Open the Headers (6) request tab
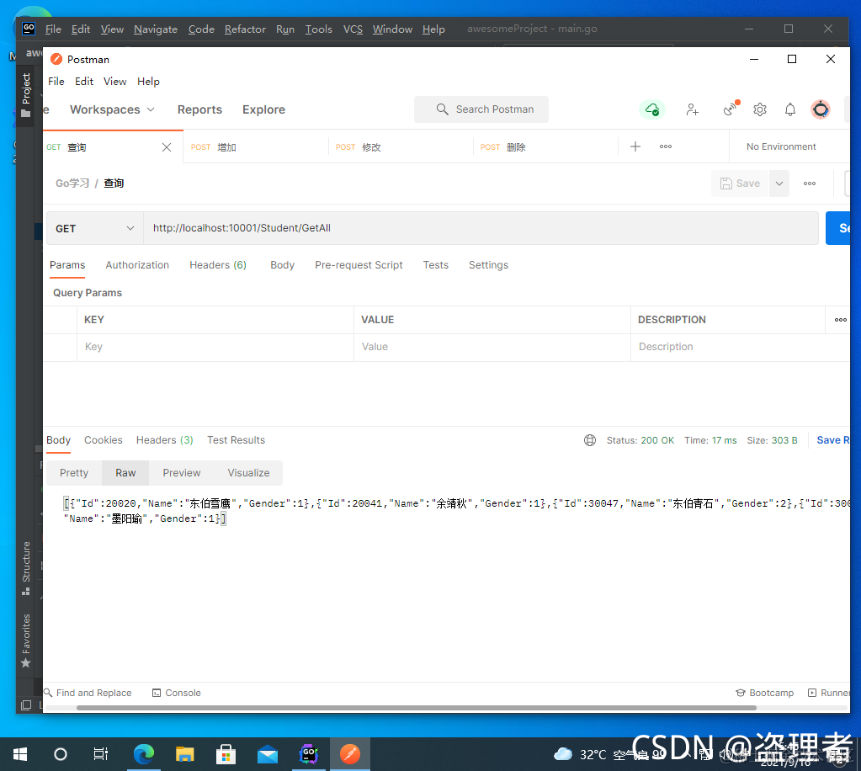 coord(218,264)
